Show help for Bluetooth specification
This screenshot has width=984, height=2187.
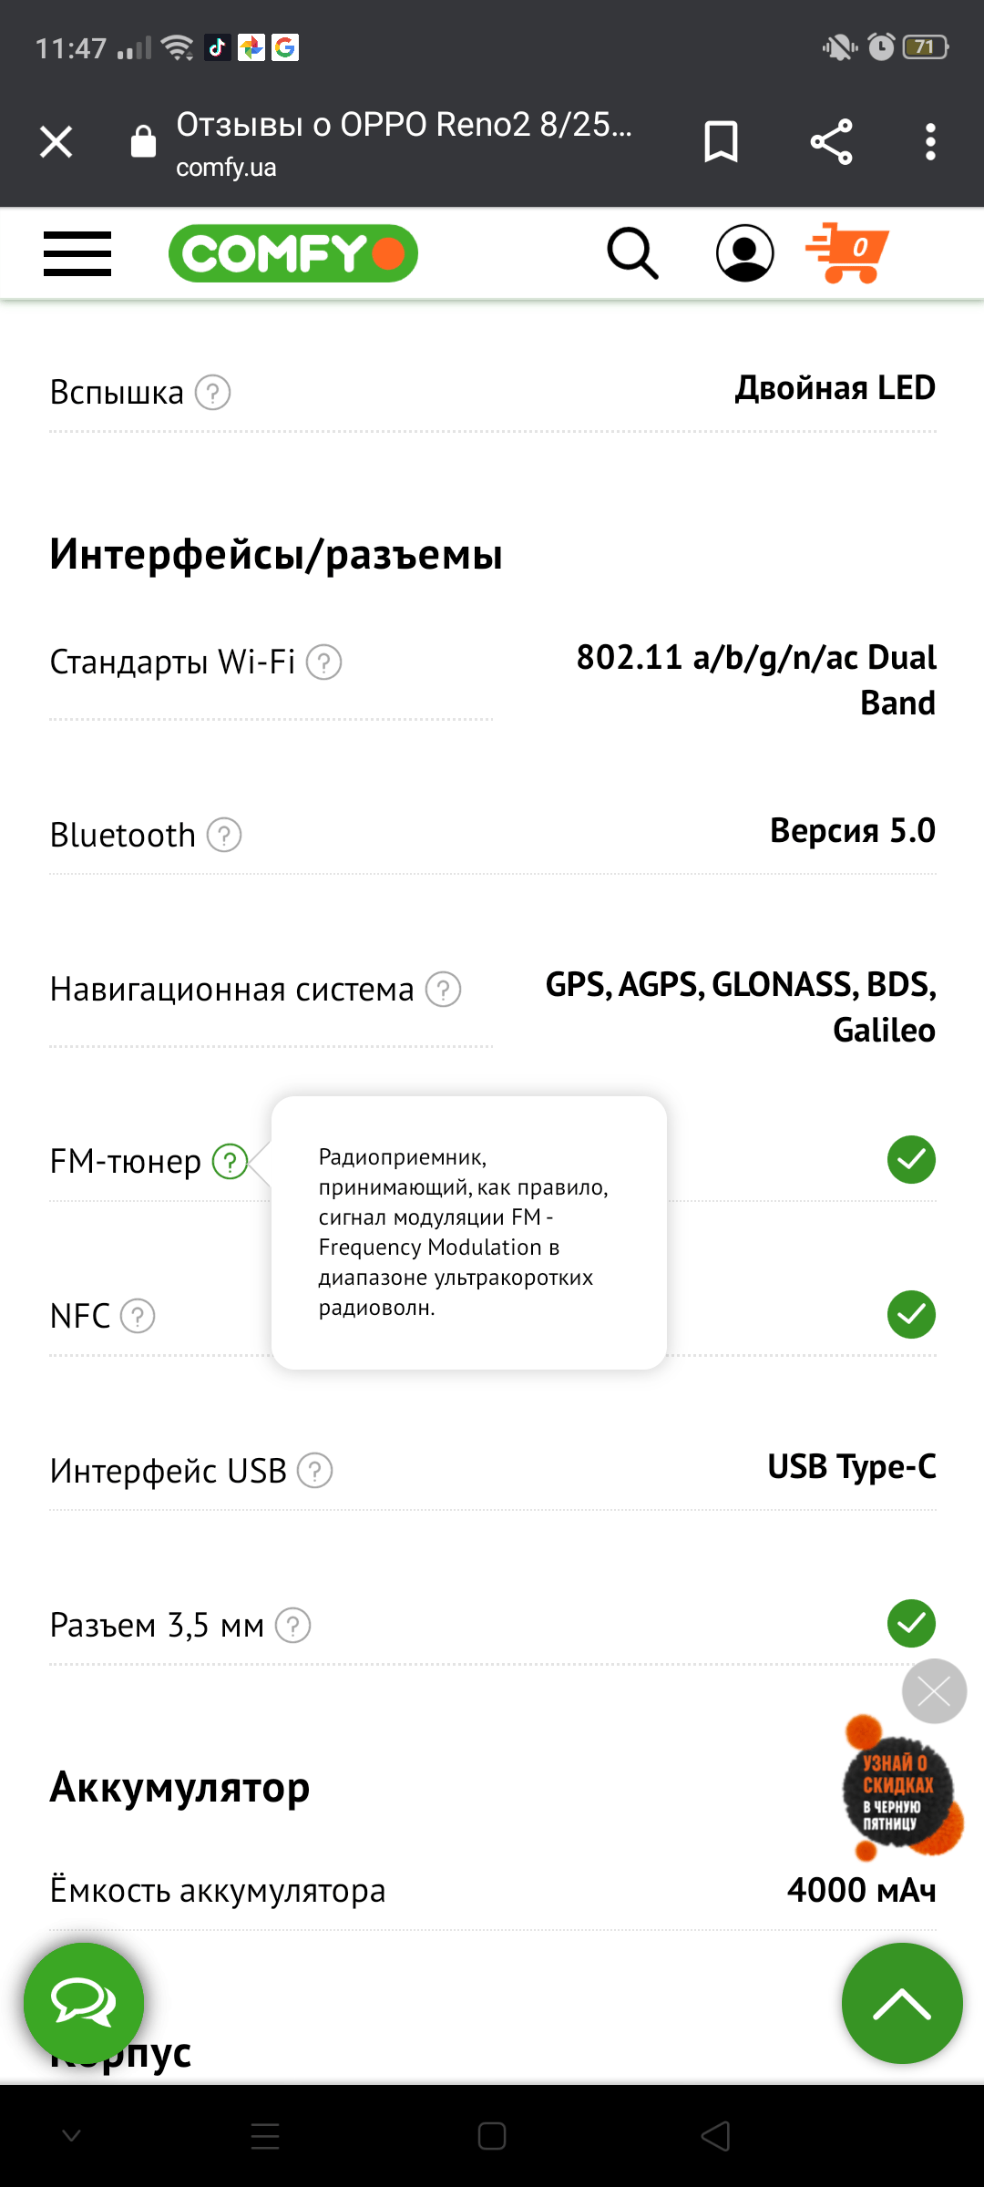click(224, 835)
